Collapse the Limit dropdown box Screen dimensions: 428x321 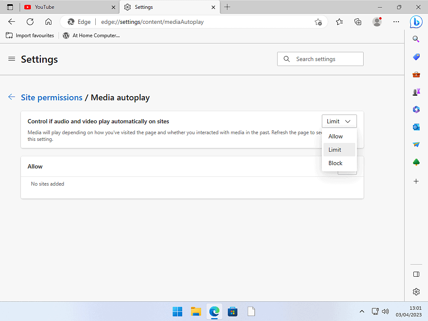coord(339,121)
